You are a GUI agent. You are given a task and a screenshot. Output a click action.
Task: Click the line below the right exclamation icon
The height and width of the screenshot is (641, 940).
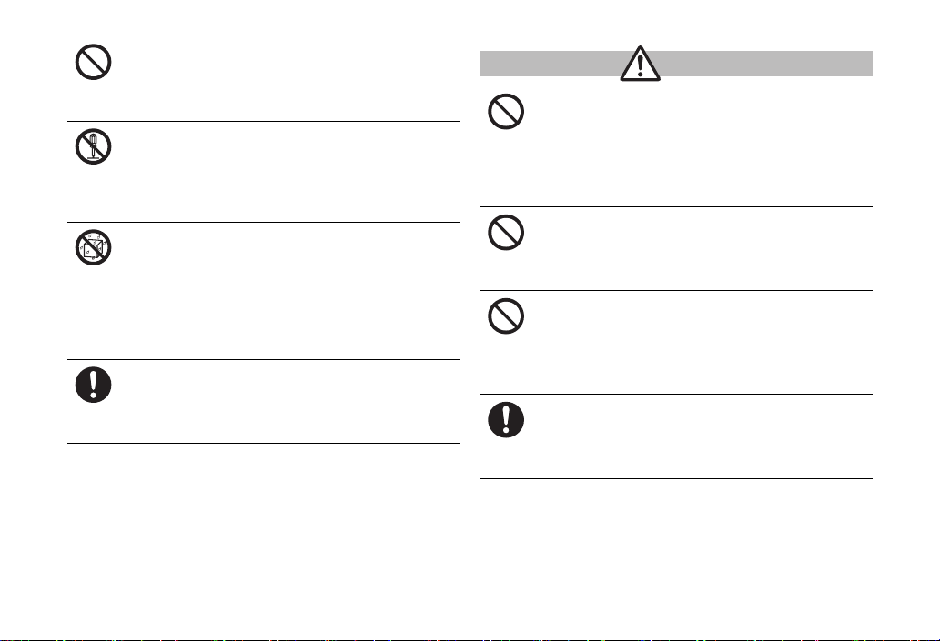(x=676, y=478)
